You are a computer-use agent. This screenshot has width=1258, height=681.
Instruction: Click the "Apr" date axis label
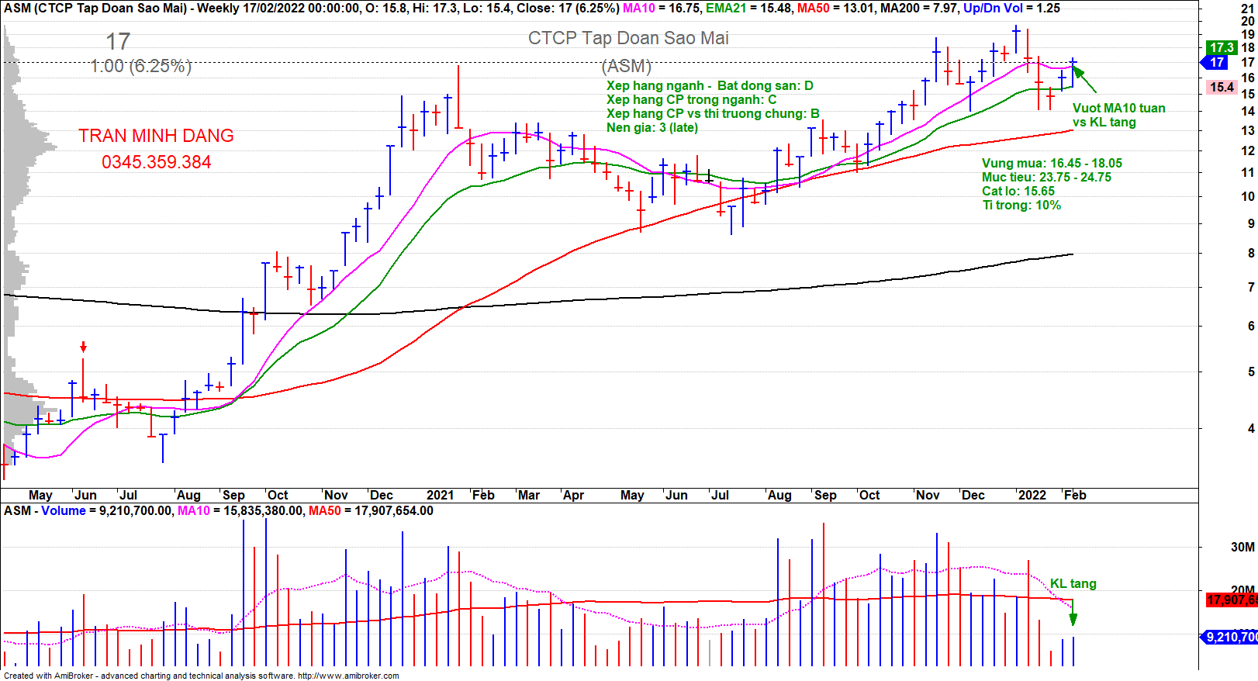pyautogui.click(x=574, y=495)
